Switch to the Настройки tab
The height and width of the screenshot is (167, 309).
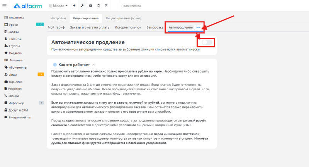58,18
